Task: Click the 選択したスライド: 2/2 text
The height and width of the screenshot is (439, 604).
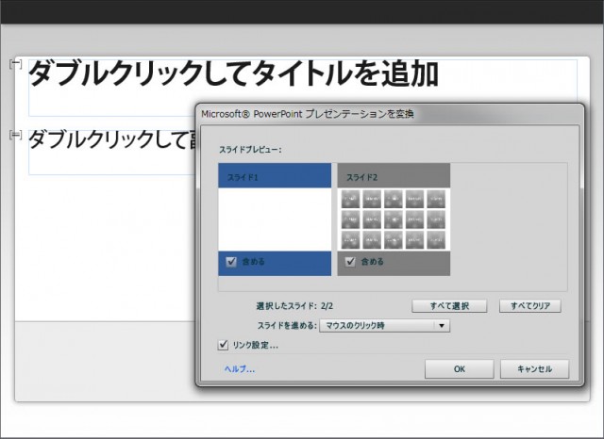Action: (294, 306)
